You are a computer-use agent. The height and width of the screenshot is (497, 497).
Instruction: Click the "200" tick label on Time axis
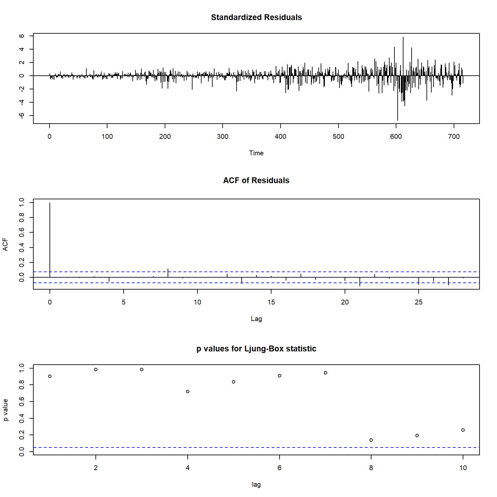165,137
